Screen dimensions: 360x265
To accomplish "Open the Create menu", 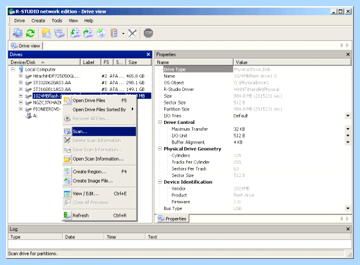I will click(38, 21).
